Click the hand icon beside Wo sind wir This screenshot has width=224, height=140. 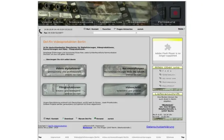coord(161,78)
